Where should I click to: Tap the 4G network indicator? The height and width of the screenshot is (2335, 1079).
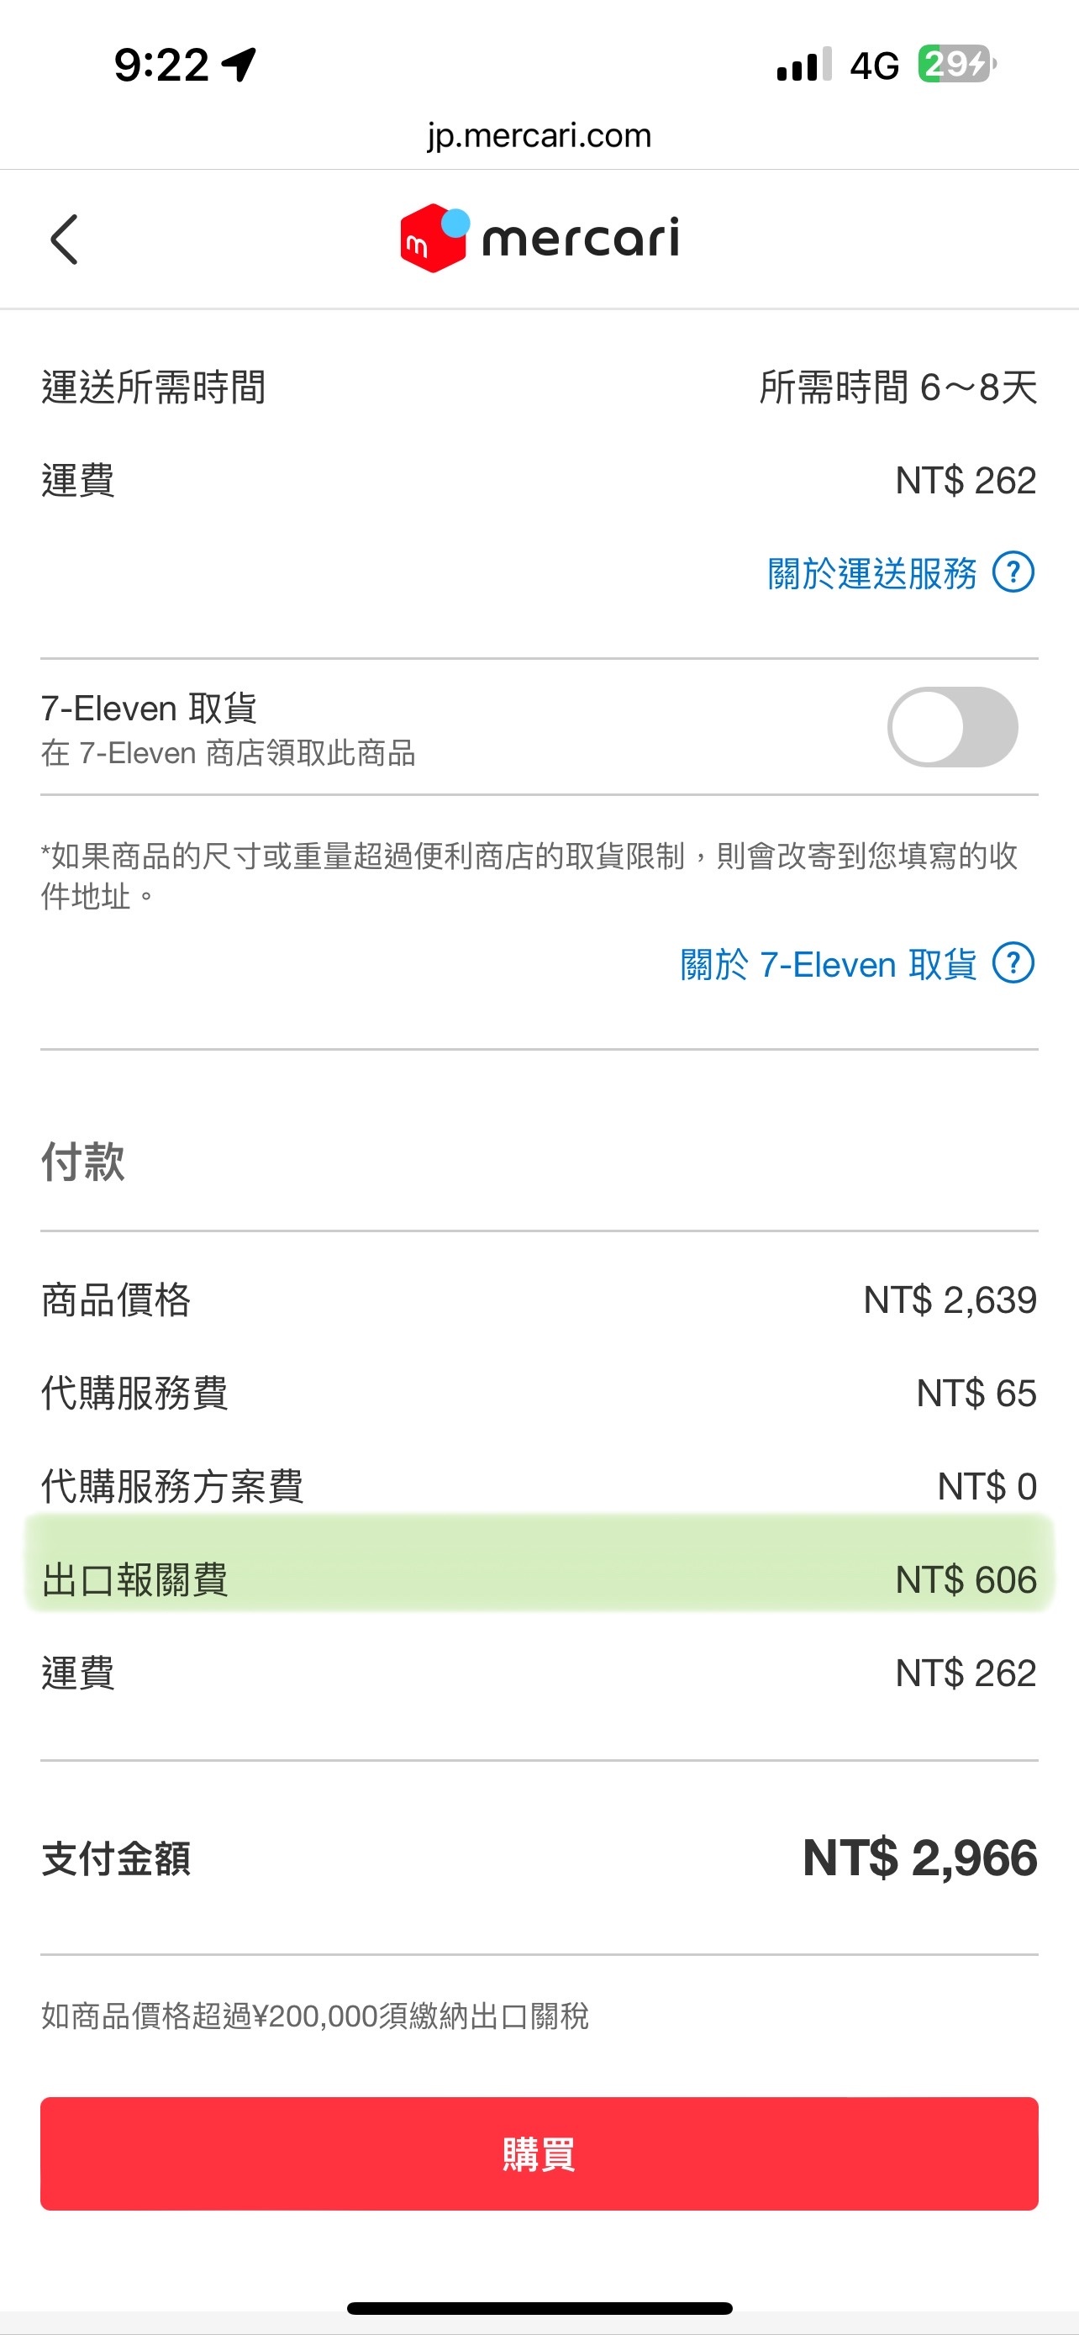coord(874,66)
